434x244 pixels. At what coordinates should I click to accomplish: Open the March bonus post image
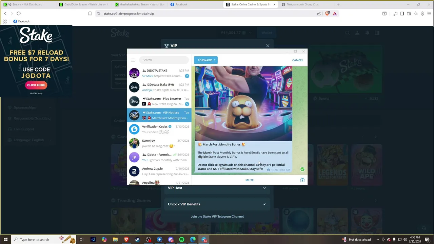(243, 103)
